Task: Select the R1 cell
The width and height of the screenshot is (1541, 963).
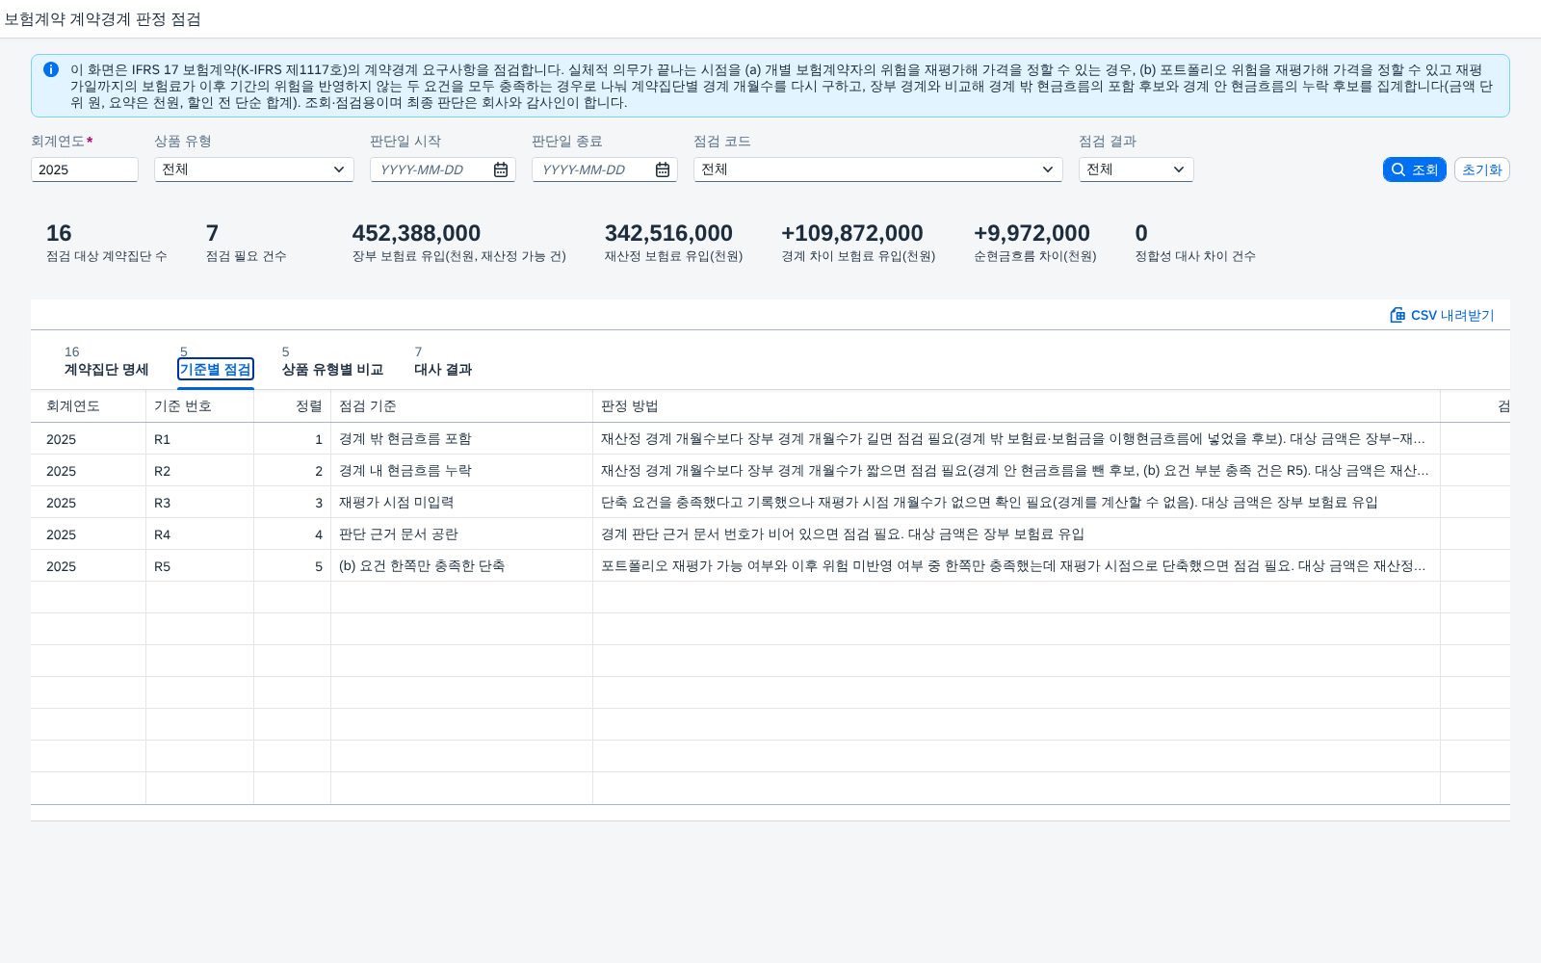Action: click(x=199, y=439)
